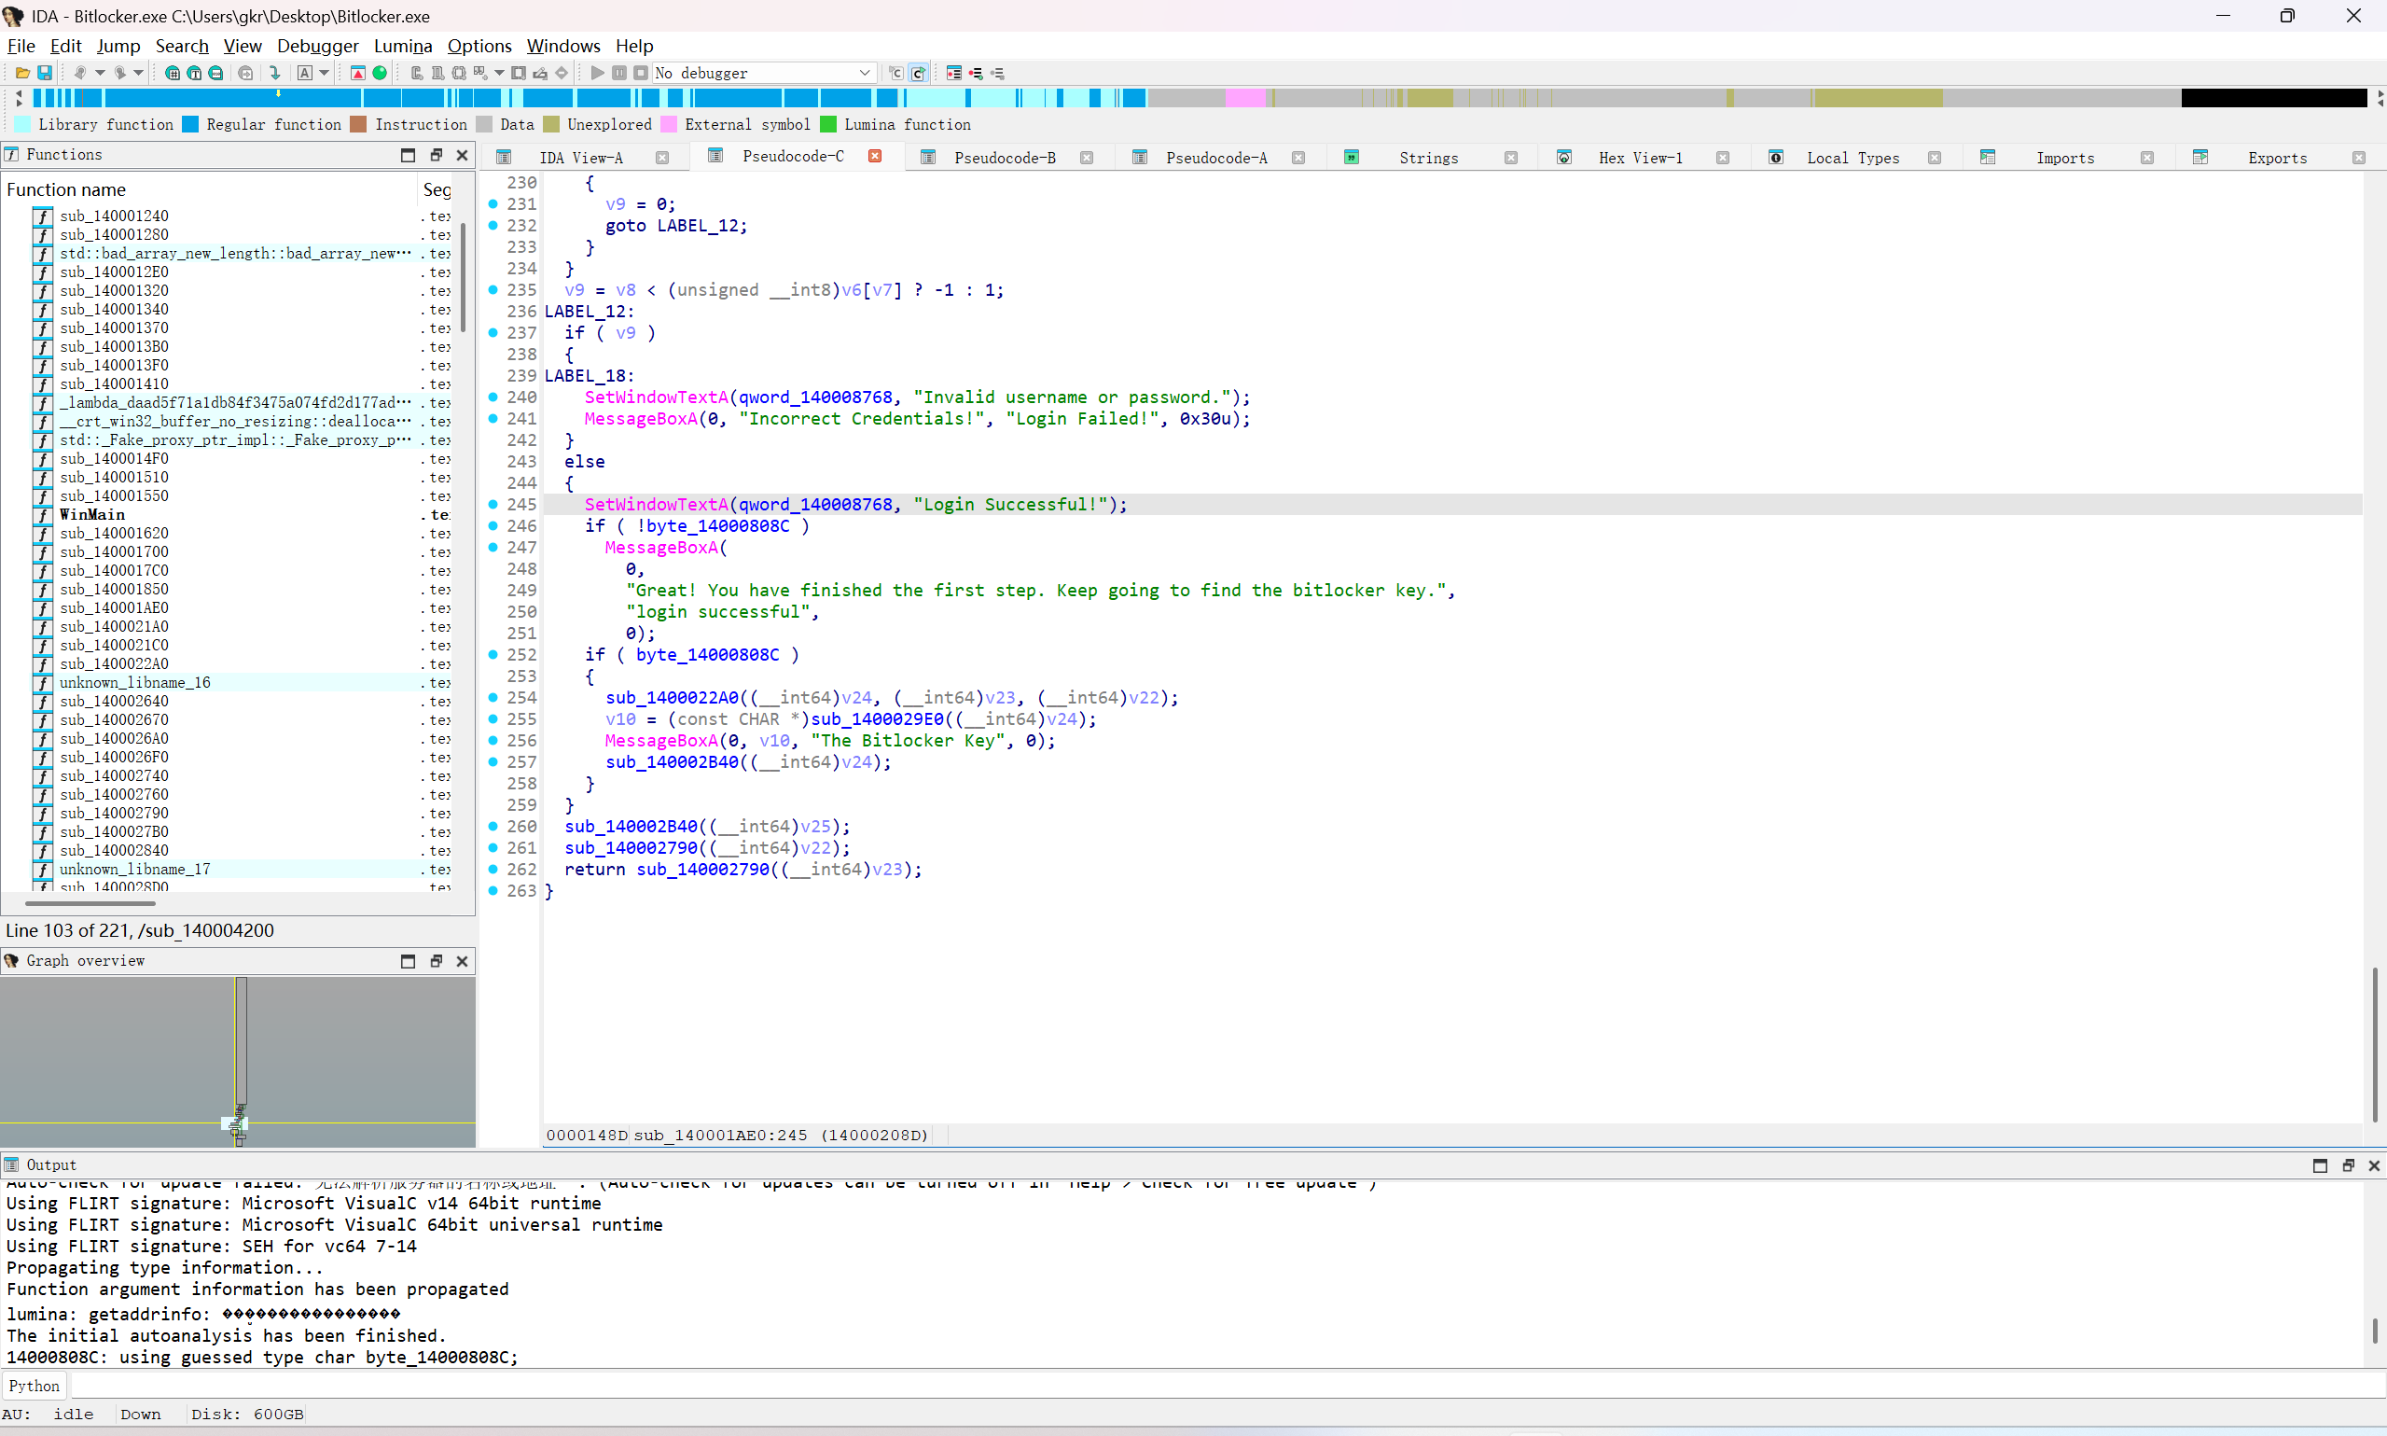Expand the back navigation history arrow

point(100,73)
